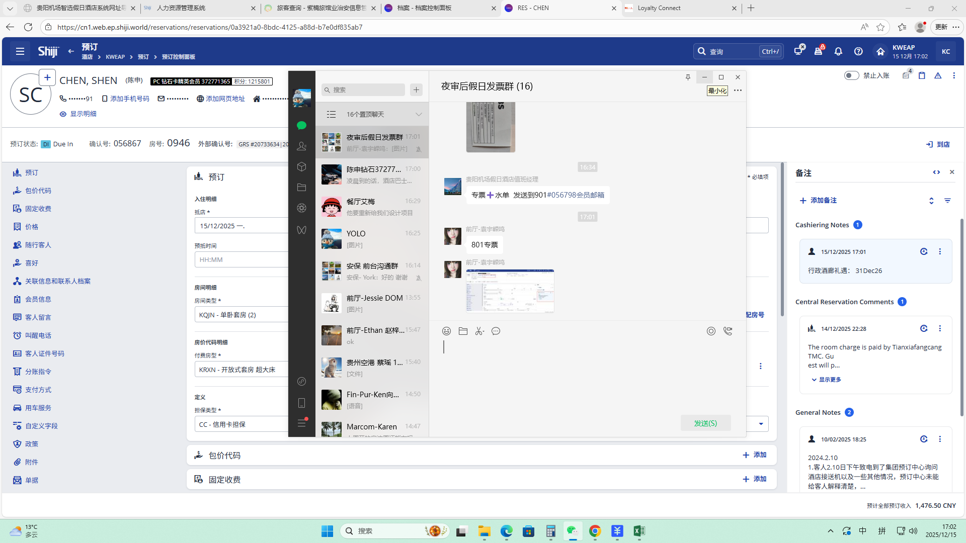The image size is (966, 543).
Task: Open the dropdown arrow beside 担保类型 field
Action: click(761, 424)
